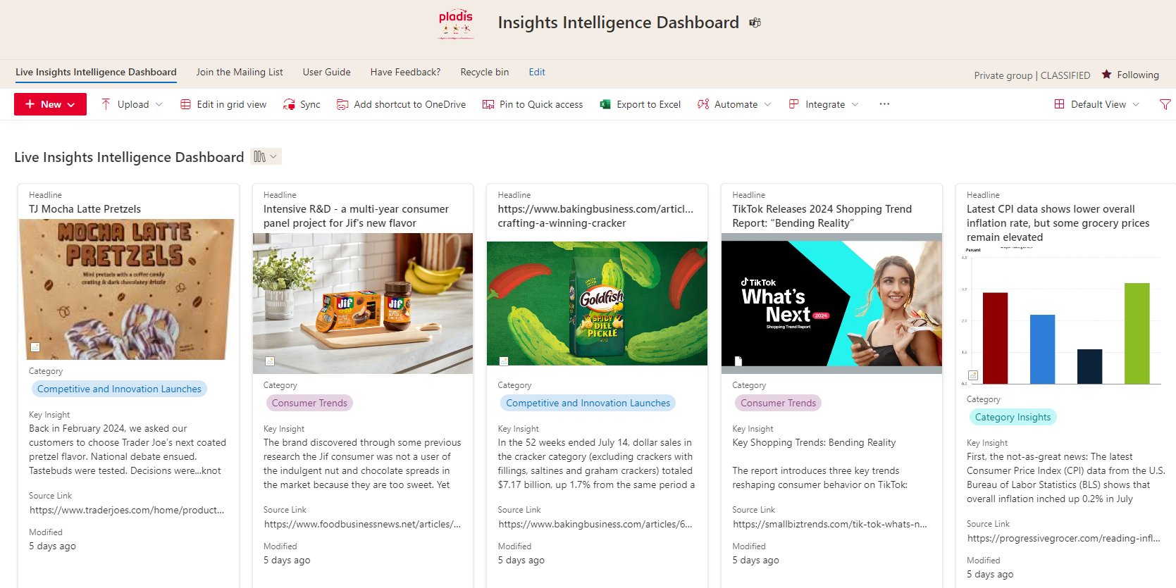Open the Mocha Latte Pretzels thumbnail image
The image size is (1176, 588).
(x=128, y=289)
